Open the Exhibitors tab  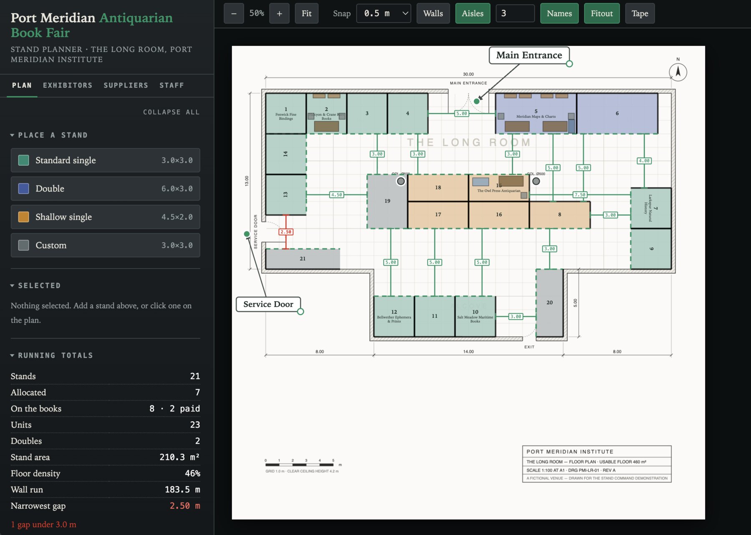pos(68,85)
